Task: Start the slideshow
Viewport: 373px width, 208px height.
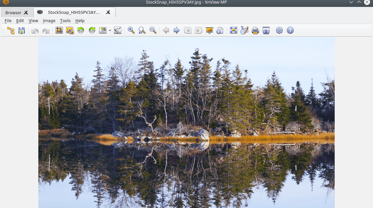Action: pyautogui.click(x=209, y=30)
